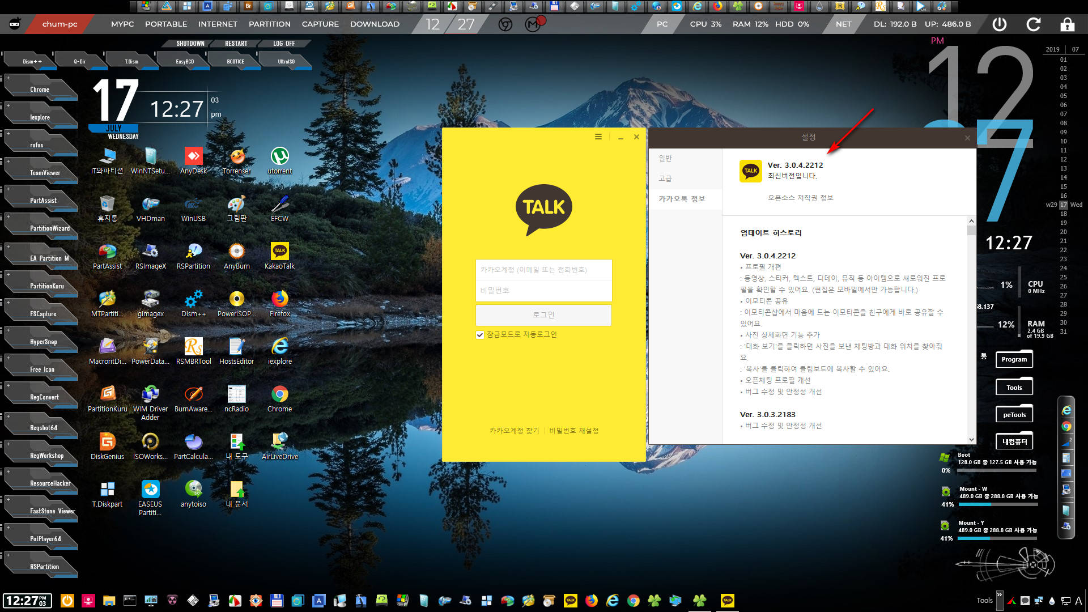Open the DOWNLOAD top menu
The image size is (1088, 612).
375,24
